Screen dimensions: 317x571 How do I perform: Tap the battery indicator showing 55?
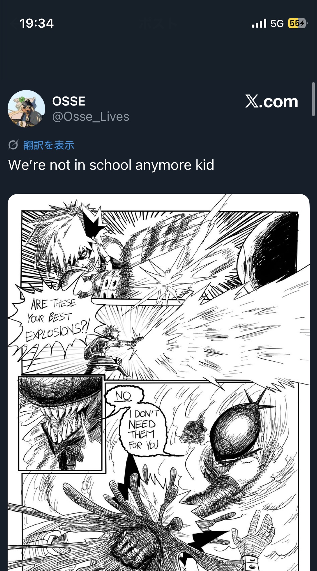click(297, 23)
